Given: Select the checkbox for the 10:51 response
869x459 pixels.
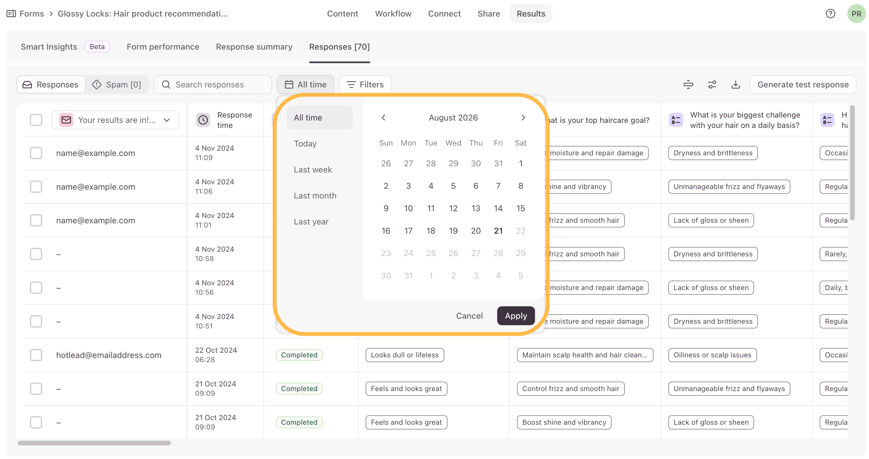Looking at the screenshot, I should pos(36,321).
